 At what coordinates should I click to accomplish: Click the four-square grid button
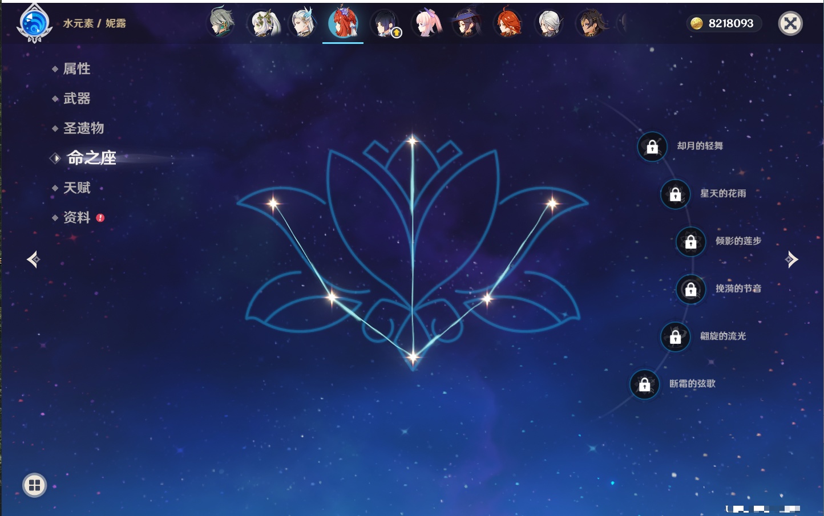pos(34,485)
